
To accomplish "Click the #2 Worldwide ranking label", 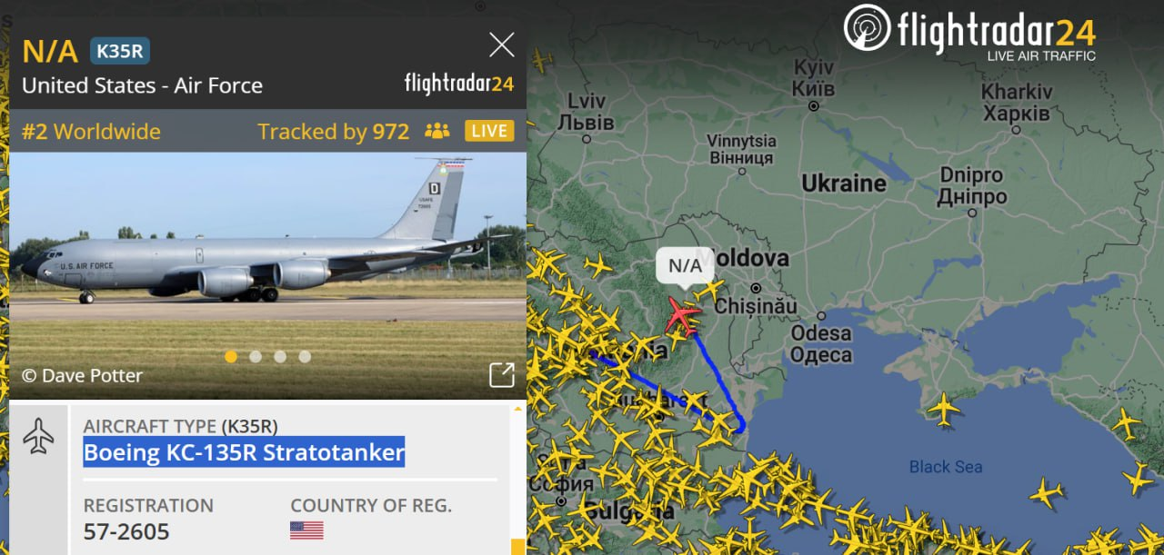I will tap(91, 131).
